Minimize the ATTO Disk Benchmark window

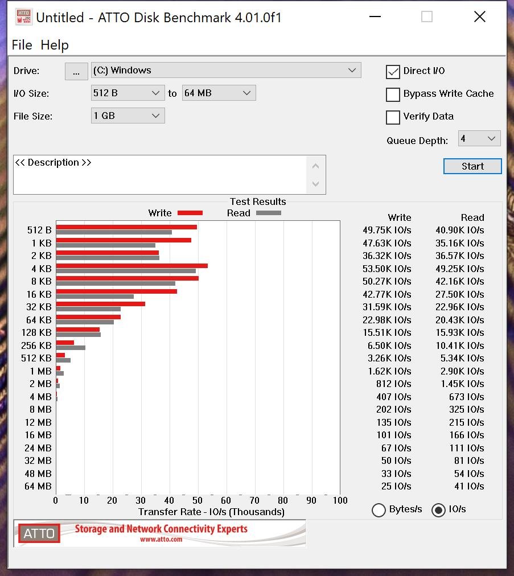(x=375, y=17)
